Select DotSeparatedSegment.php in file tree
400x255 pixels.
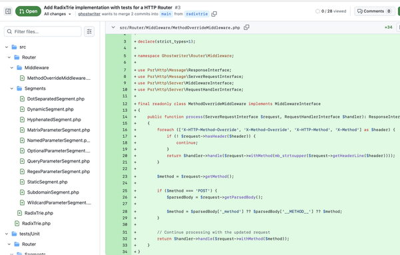[x=56, y=99]
